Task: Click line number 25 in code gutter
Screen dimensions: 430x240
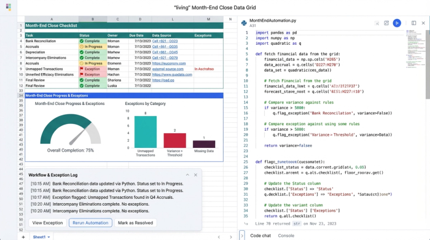Action: (246, 161)
